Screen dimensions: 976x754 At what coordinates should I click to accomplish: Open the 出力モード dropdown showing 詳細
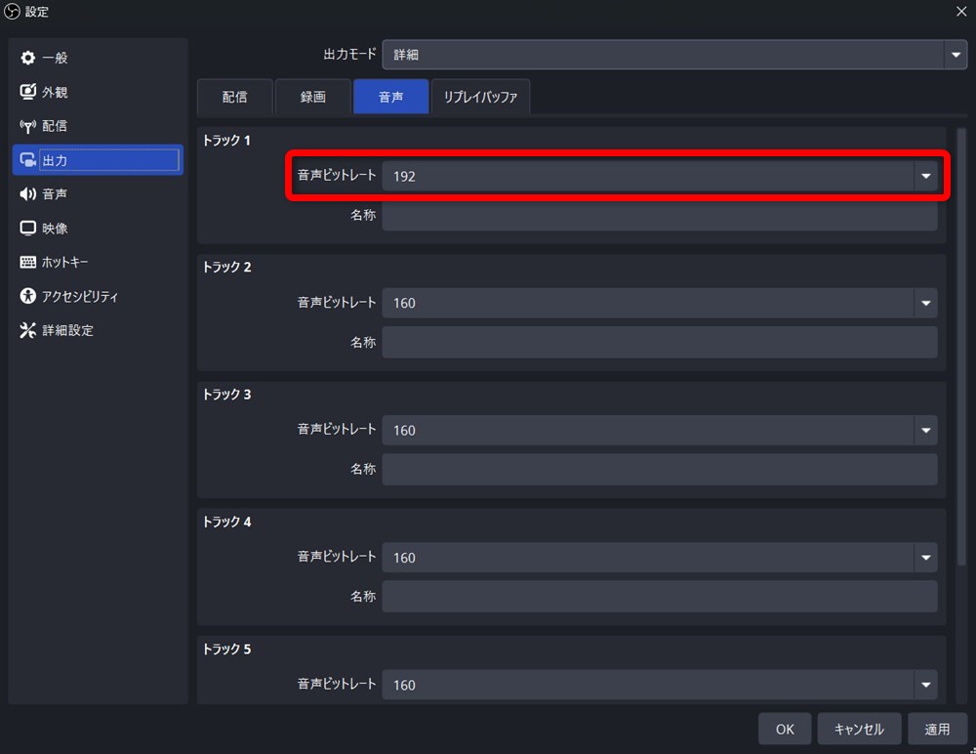pos(674,55)
